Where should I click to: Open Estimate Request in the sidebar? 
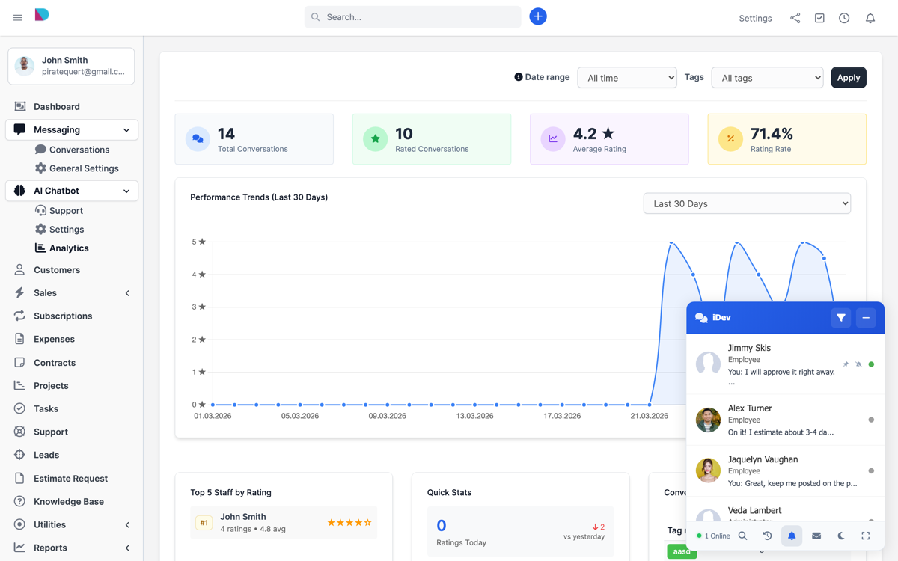coord(72,479)
